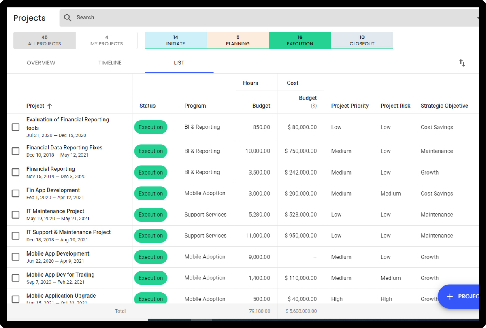Open Mobile Application Upgrade project
The image size is (486, 328).
(61, 296)
